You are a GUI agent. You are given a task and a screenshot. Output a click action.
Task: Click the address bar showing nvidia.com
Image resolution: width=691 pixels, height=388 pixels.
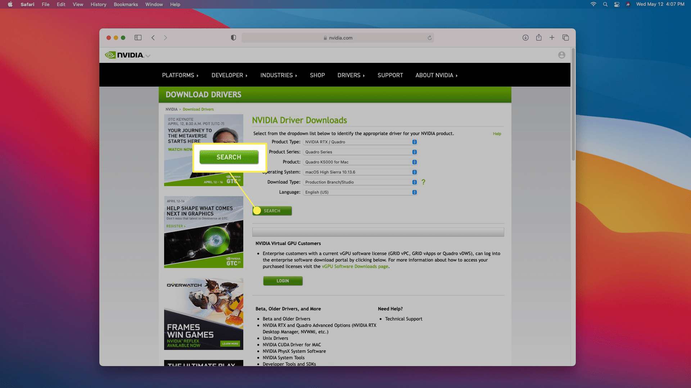point(338,38)
